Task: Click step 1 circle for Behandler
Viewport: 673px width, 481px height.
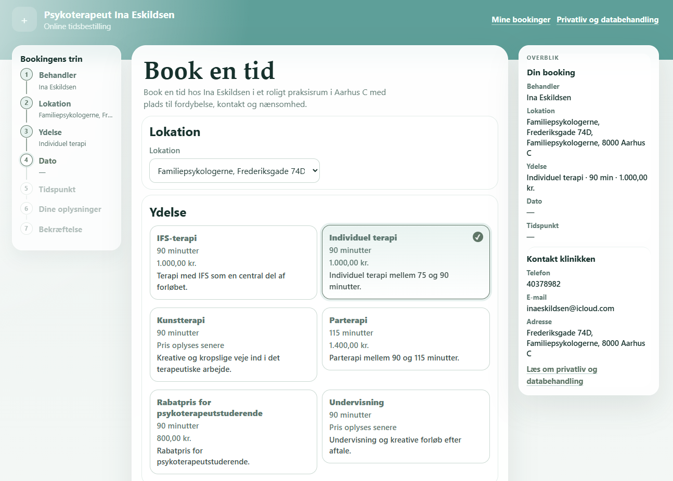Action: [x=27, y=74]
